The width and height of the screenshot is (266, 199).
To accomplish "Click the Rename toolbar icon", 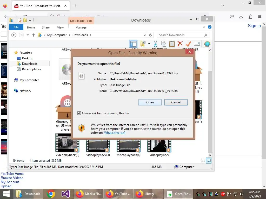I will pos(197,44).
